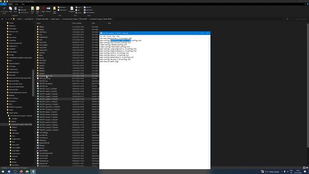This screenshot has height=174, width=309.
Task: Click Select all in the ribbon
Action: (x=87, y=7)
